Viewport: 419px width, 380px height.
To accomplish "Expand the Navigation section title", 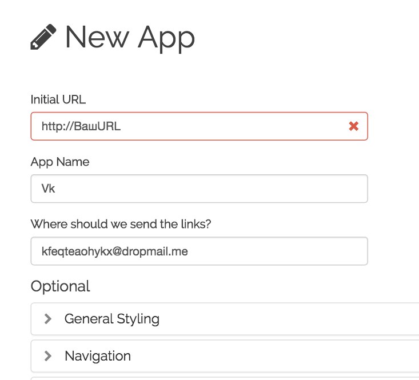I will (x=97, y=356).
